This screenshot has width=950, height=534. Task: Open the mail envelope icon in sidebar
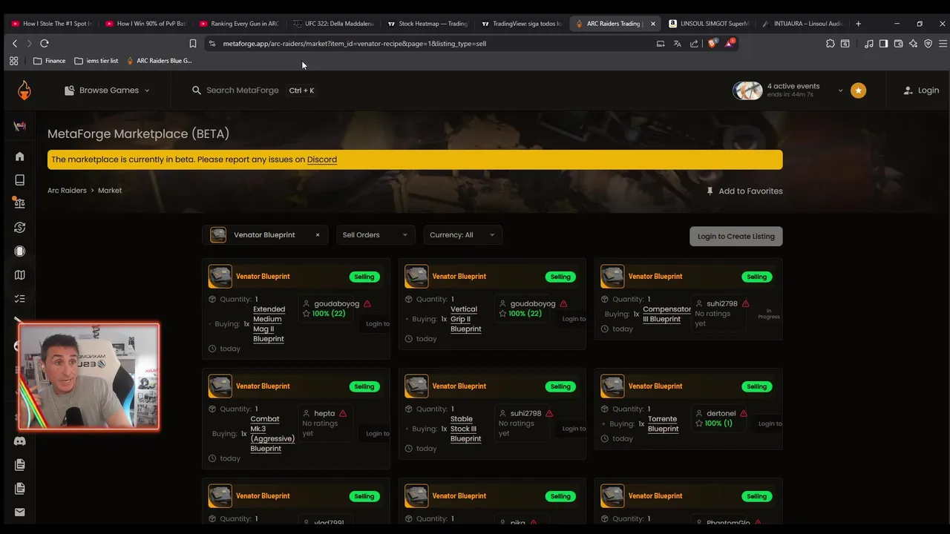[x=20, y=512]
